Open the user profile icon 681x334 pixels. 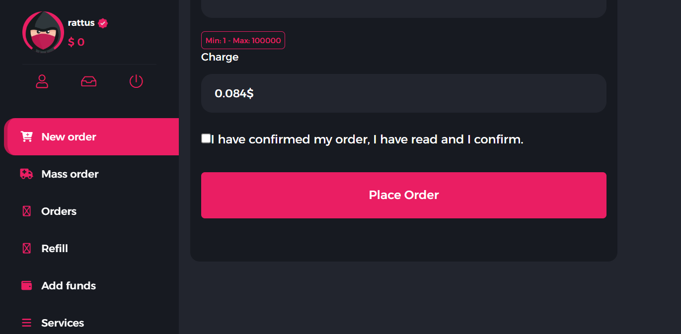[42, 81]
